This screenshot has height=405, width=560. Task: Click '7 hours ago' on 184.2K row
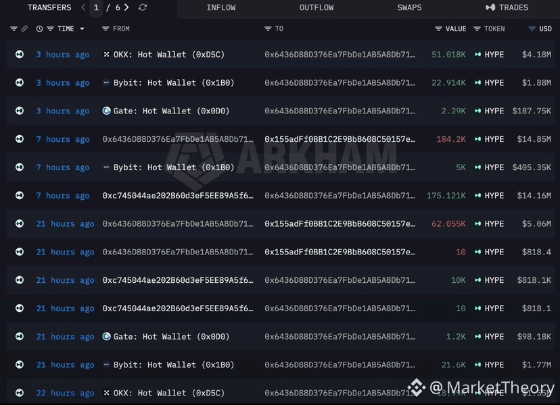click(63, 139)
